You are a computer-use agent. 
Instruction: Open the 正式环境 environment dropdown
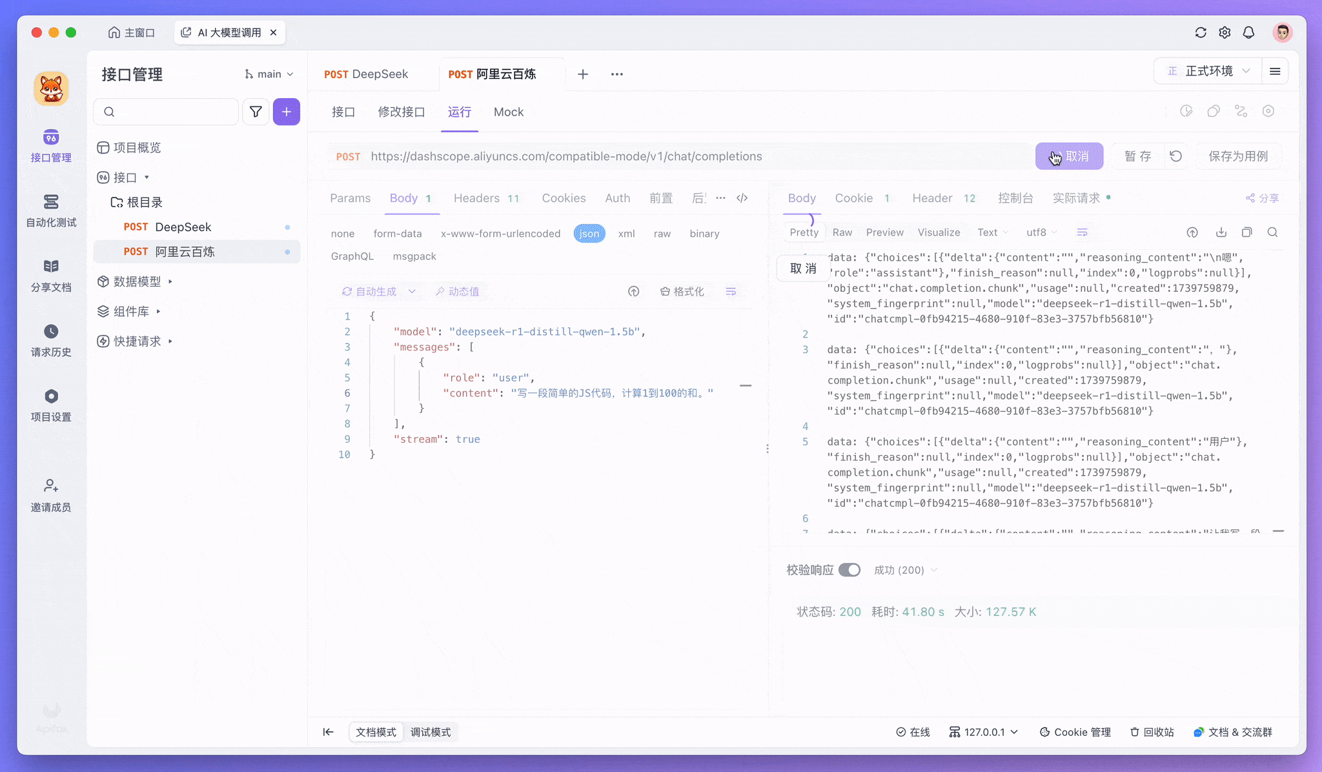(1209, 71)
